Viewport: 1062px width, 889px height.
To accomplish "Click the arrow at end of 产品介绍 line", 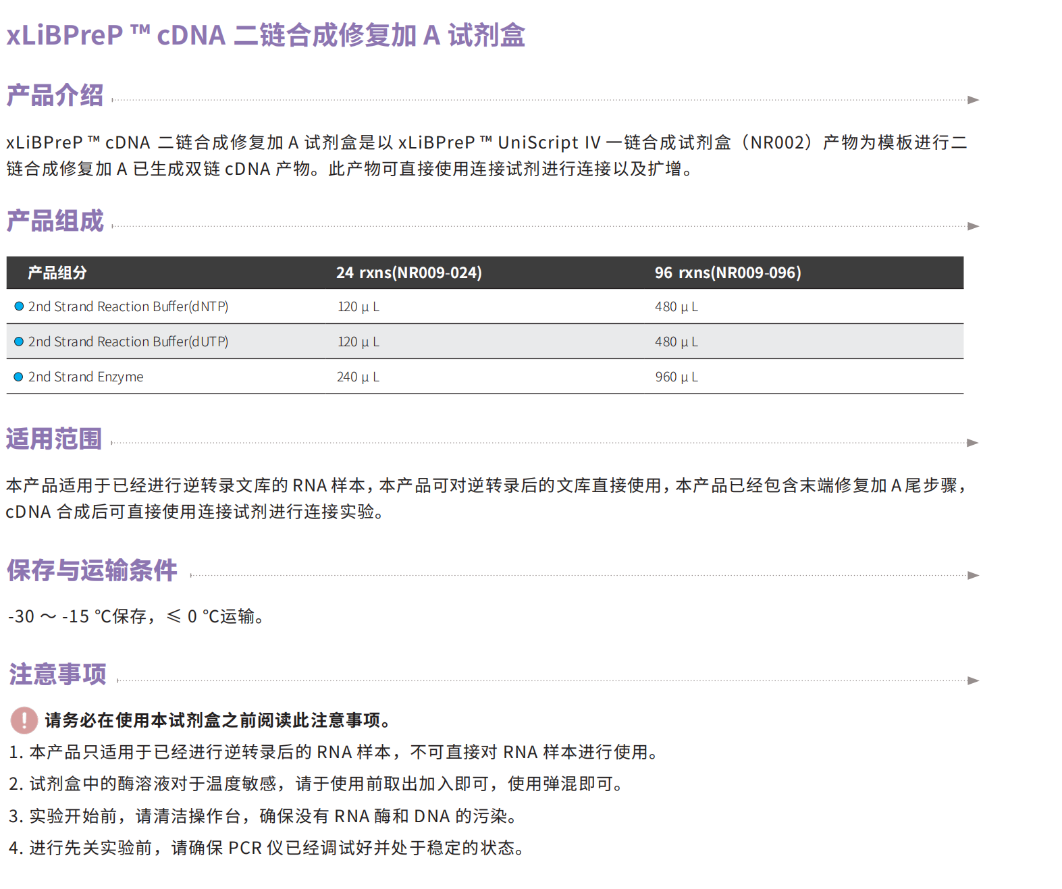I will 973,100.
